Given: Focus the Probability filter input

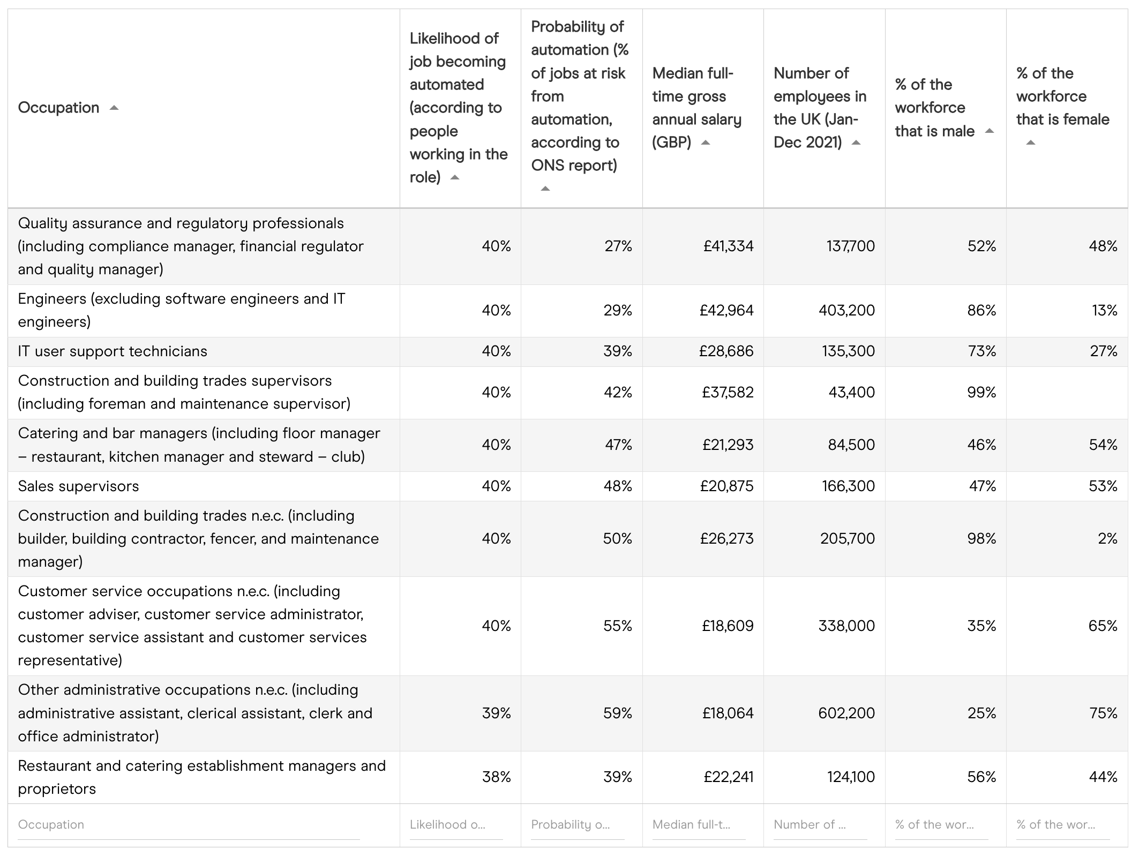Looking at the screenshot, I should tap(578, 825).
